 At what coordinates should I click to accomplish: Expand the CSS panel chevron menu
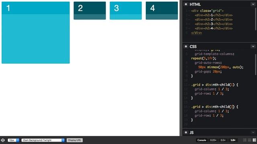253,46
